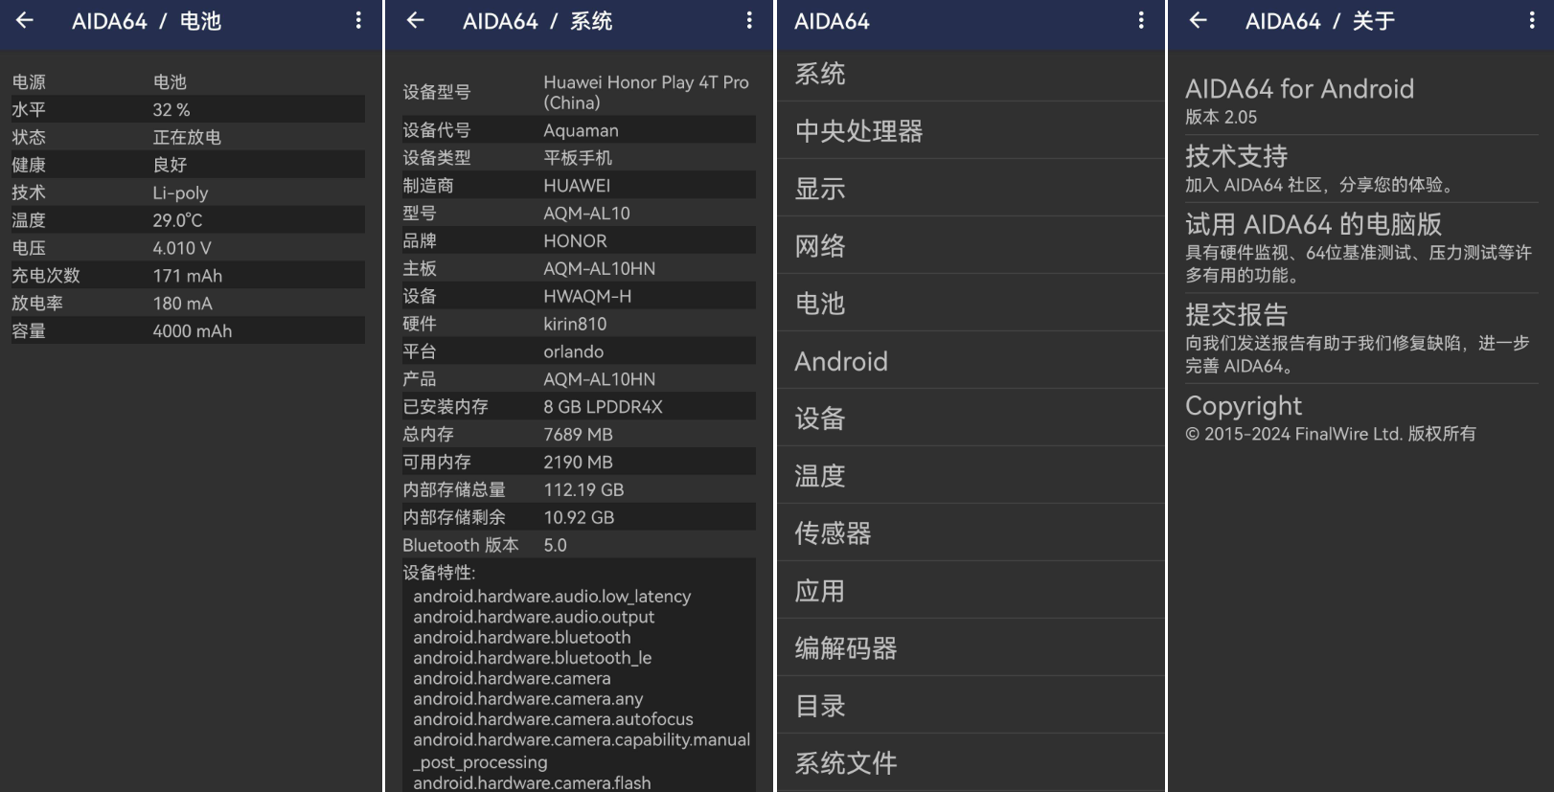The height and width of the screenshot is (792, 1554).
Task: Open 编解码器 menu entry
Action: 971,647
